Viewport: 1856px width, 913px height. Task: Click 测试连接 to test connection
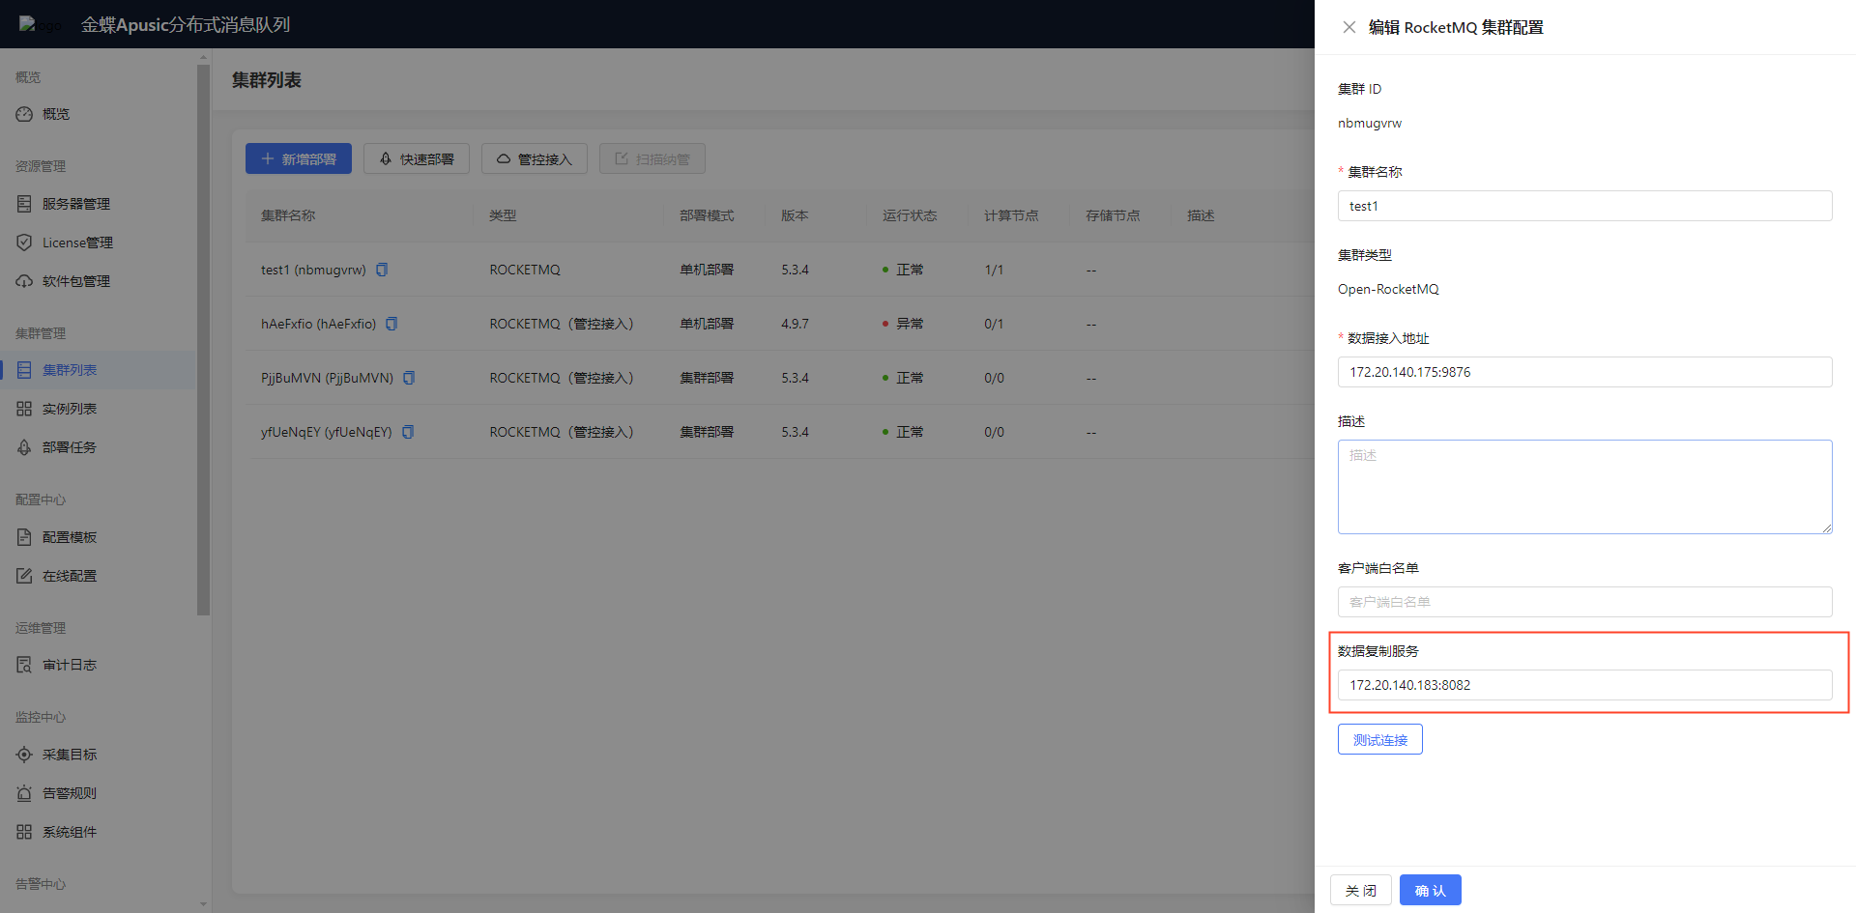[1380, 739]
